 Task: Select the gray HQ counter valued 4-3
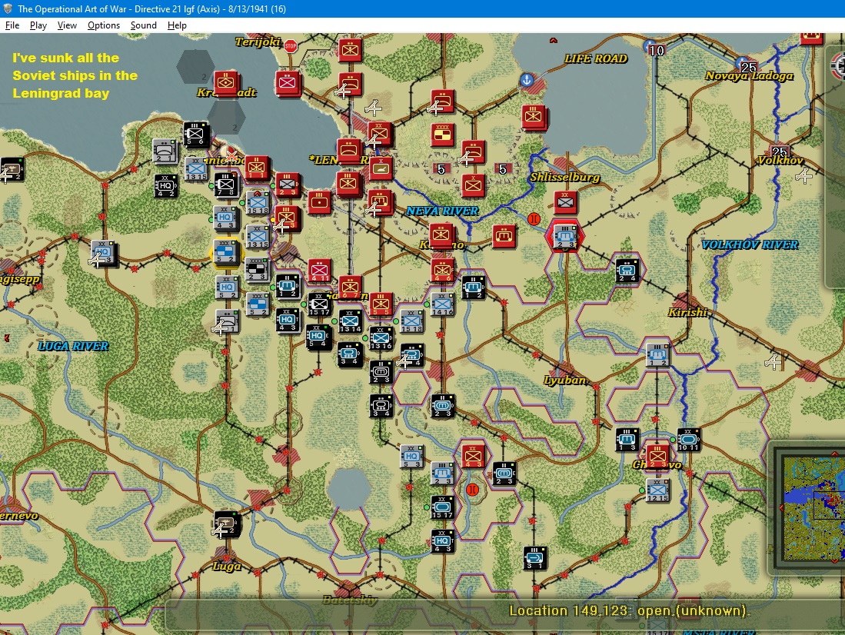[225, 218]
